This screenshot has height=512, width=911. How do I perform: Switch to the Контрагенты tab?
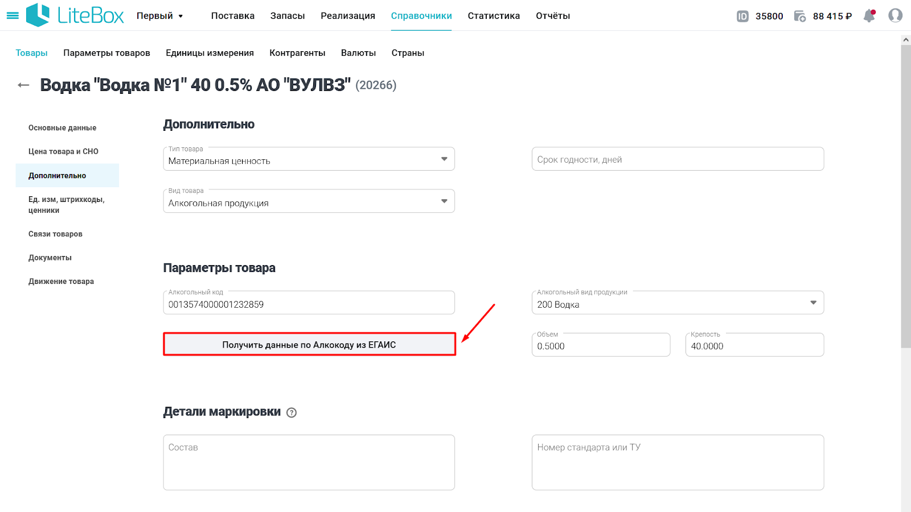point(297,53)
